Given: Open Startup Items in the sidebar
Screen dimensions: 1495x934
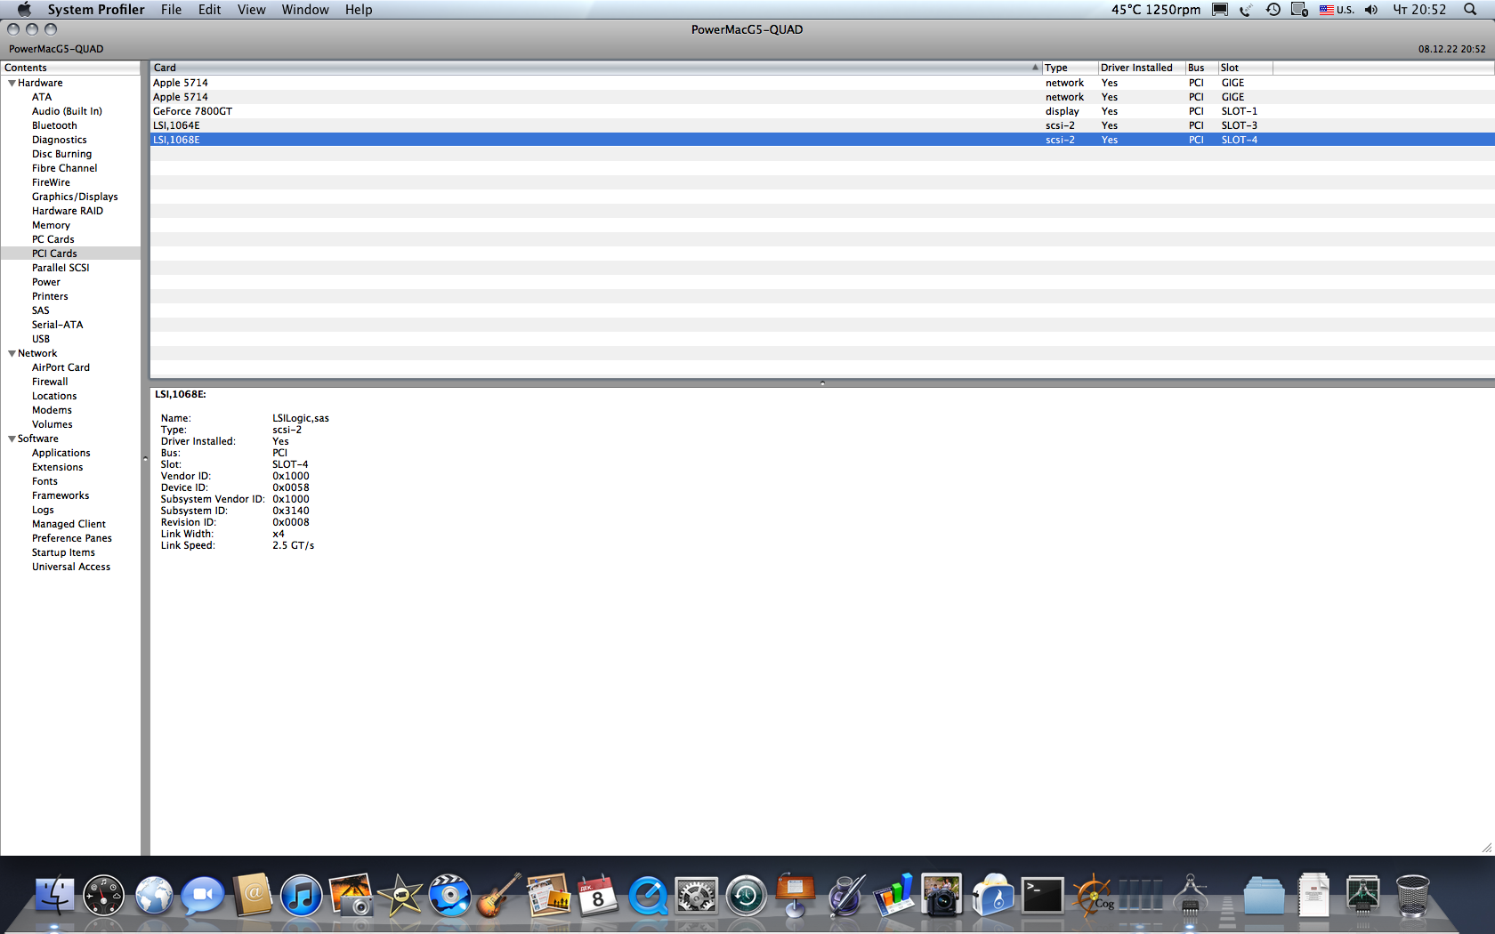Looking at the screenshot, I should (63, 552).
